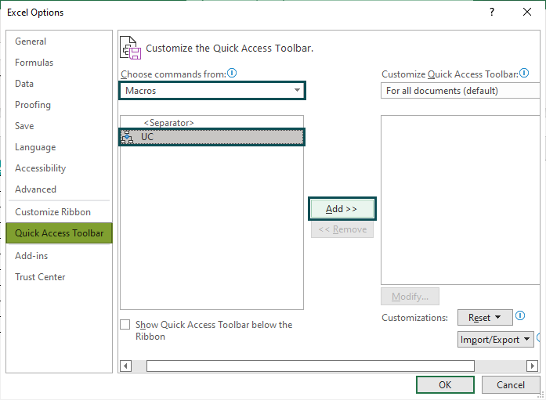Click info icon next to Reset button
The height and width of the screenshot is (400, 546).
(x=520, y=315)
